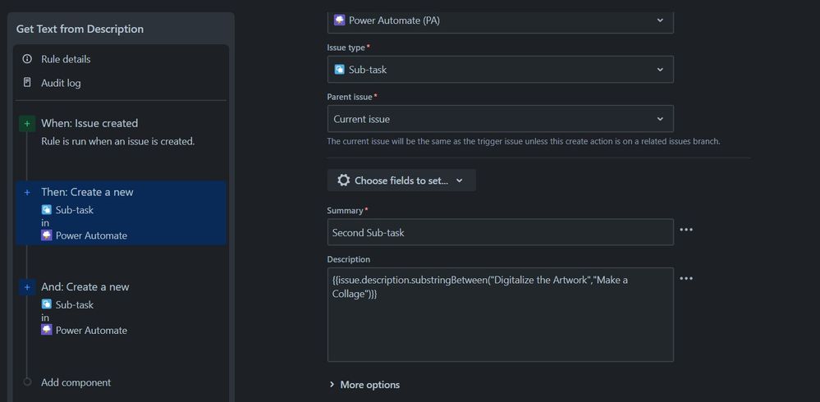The height and width of the screenshot is (402, 820).
Task: Click the gear icon in Choose fields
Action: click(x=344, y=180)
